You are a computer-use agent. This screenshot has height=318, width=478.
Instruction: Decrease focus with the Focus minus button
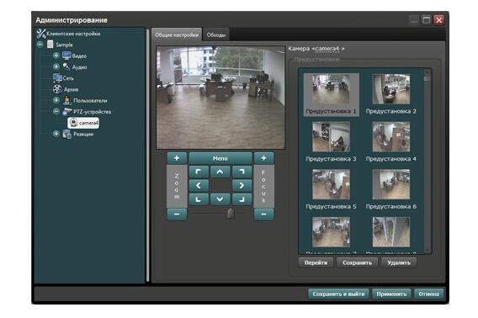point(263,215)
